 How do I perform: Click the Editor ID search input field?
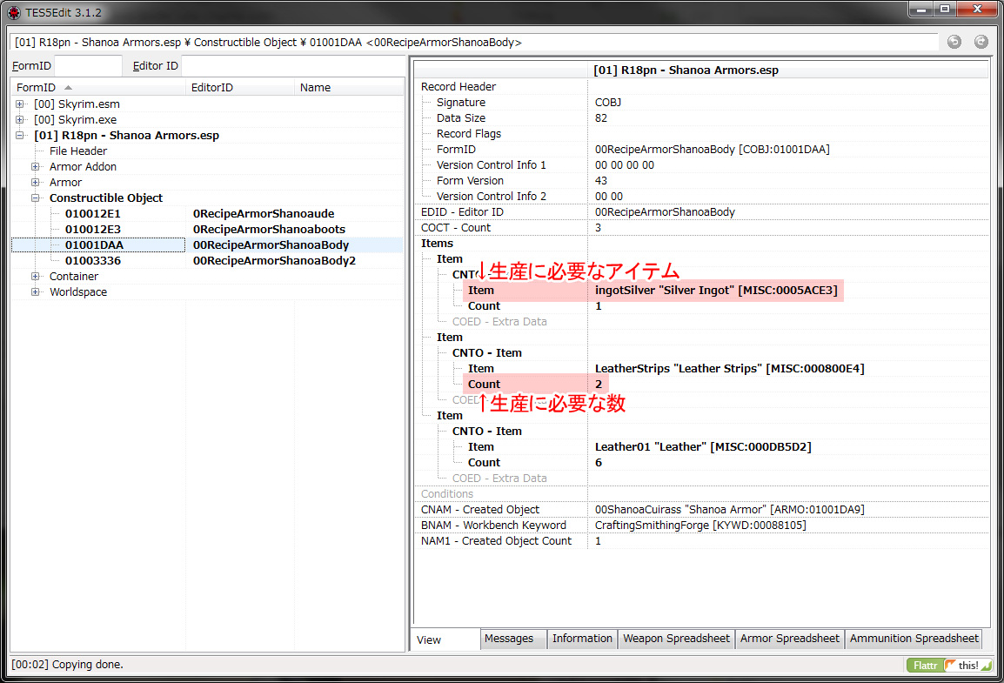coord(292,66)
